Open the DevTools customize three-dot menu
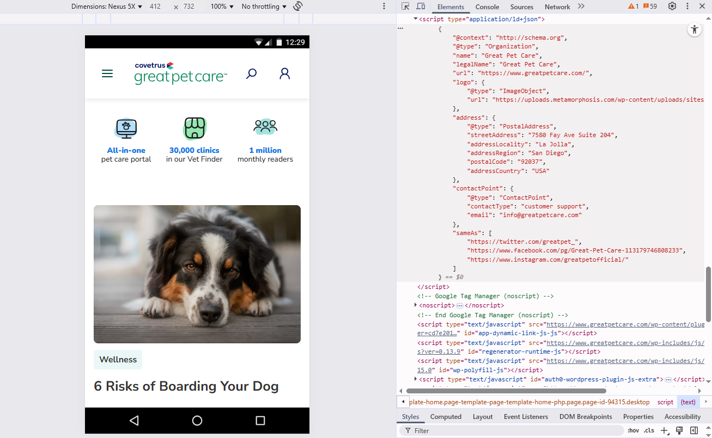The height and width of the screenshot is (438, 712). click(687, 7)
